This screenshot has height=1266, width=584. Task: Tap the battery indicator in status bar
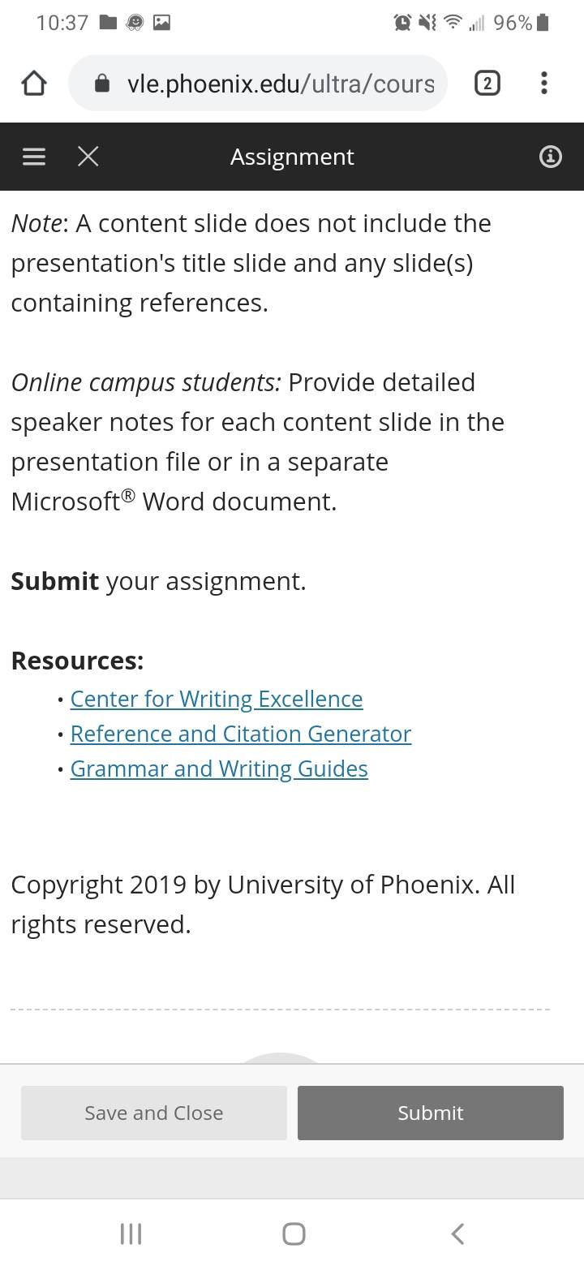(543, 23)
